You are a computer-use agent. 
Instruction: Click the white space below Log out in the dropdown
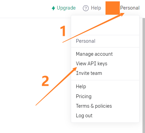coord(105,120)
